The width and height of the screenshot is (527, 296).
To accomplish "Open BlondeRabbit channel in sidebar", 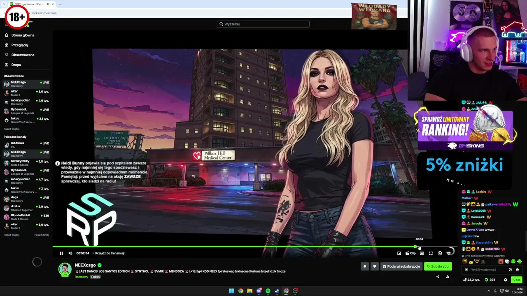I will click(x=26, y=217).
